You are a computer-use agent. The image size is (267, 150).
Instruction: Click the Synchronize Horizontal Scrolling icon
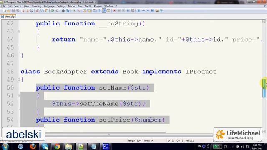[89, 10]
